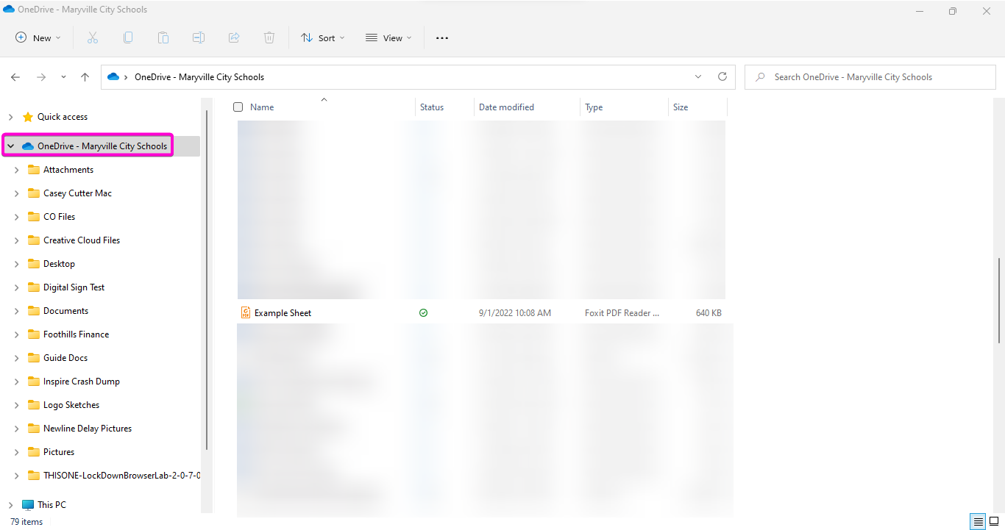Expand the Foothills Finance folder

[16, 334]
